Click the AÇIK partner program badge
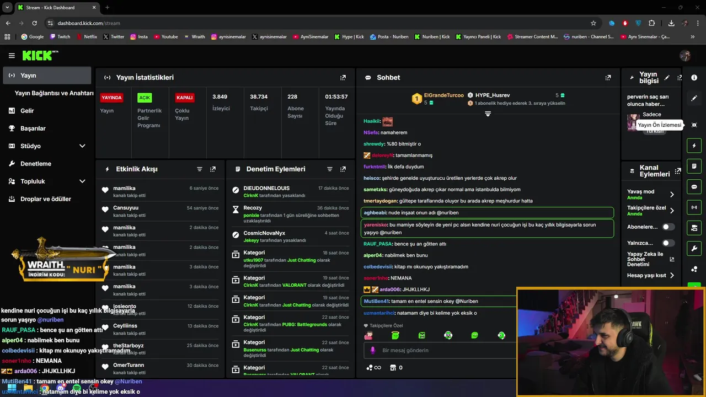This screenshot has height=397, width=706. [145, 98]
